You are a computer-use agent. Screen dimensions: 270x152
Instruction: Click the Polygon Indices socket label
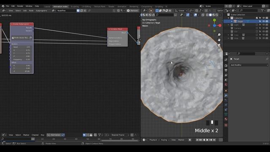[115, 44]
